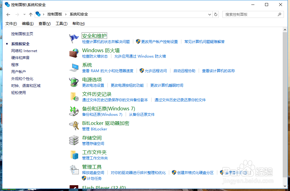Screen dimensions: 290x191
Task: Open the Windows 防火墙 heading
Action: pyautogui.click(x=101, y=50)
